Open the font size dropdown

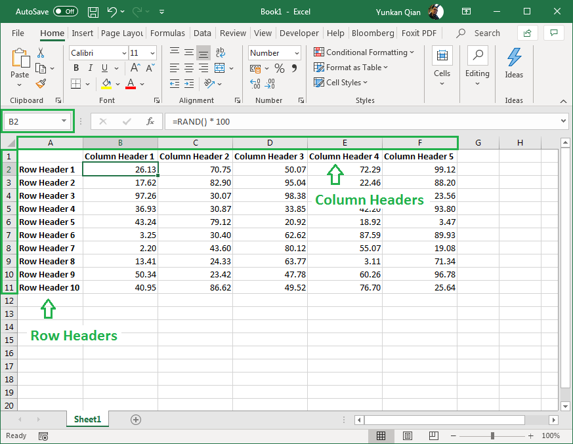(153, 52)
